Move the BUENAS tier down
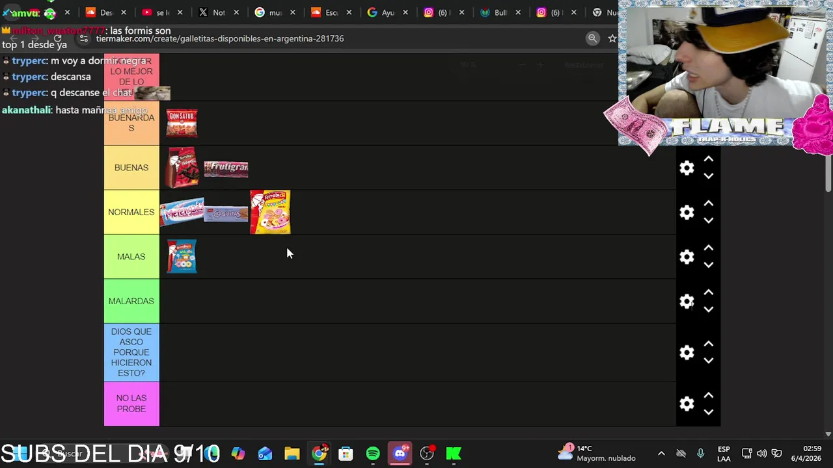 tap(709, 176)
